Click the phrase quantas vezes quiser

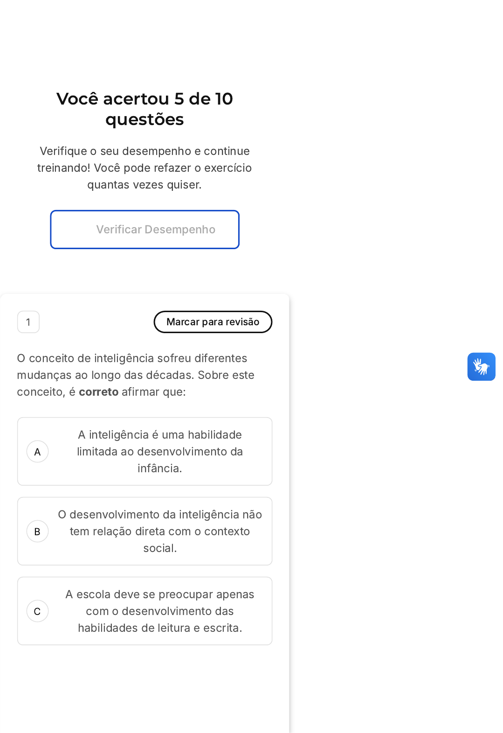pyautogui.click(x=145, y=185)
